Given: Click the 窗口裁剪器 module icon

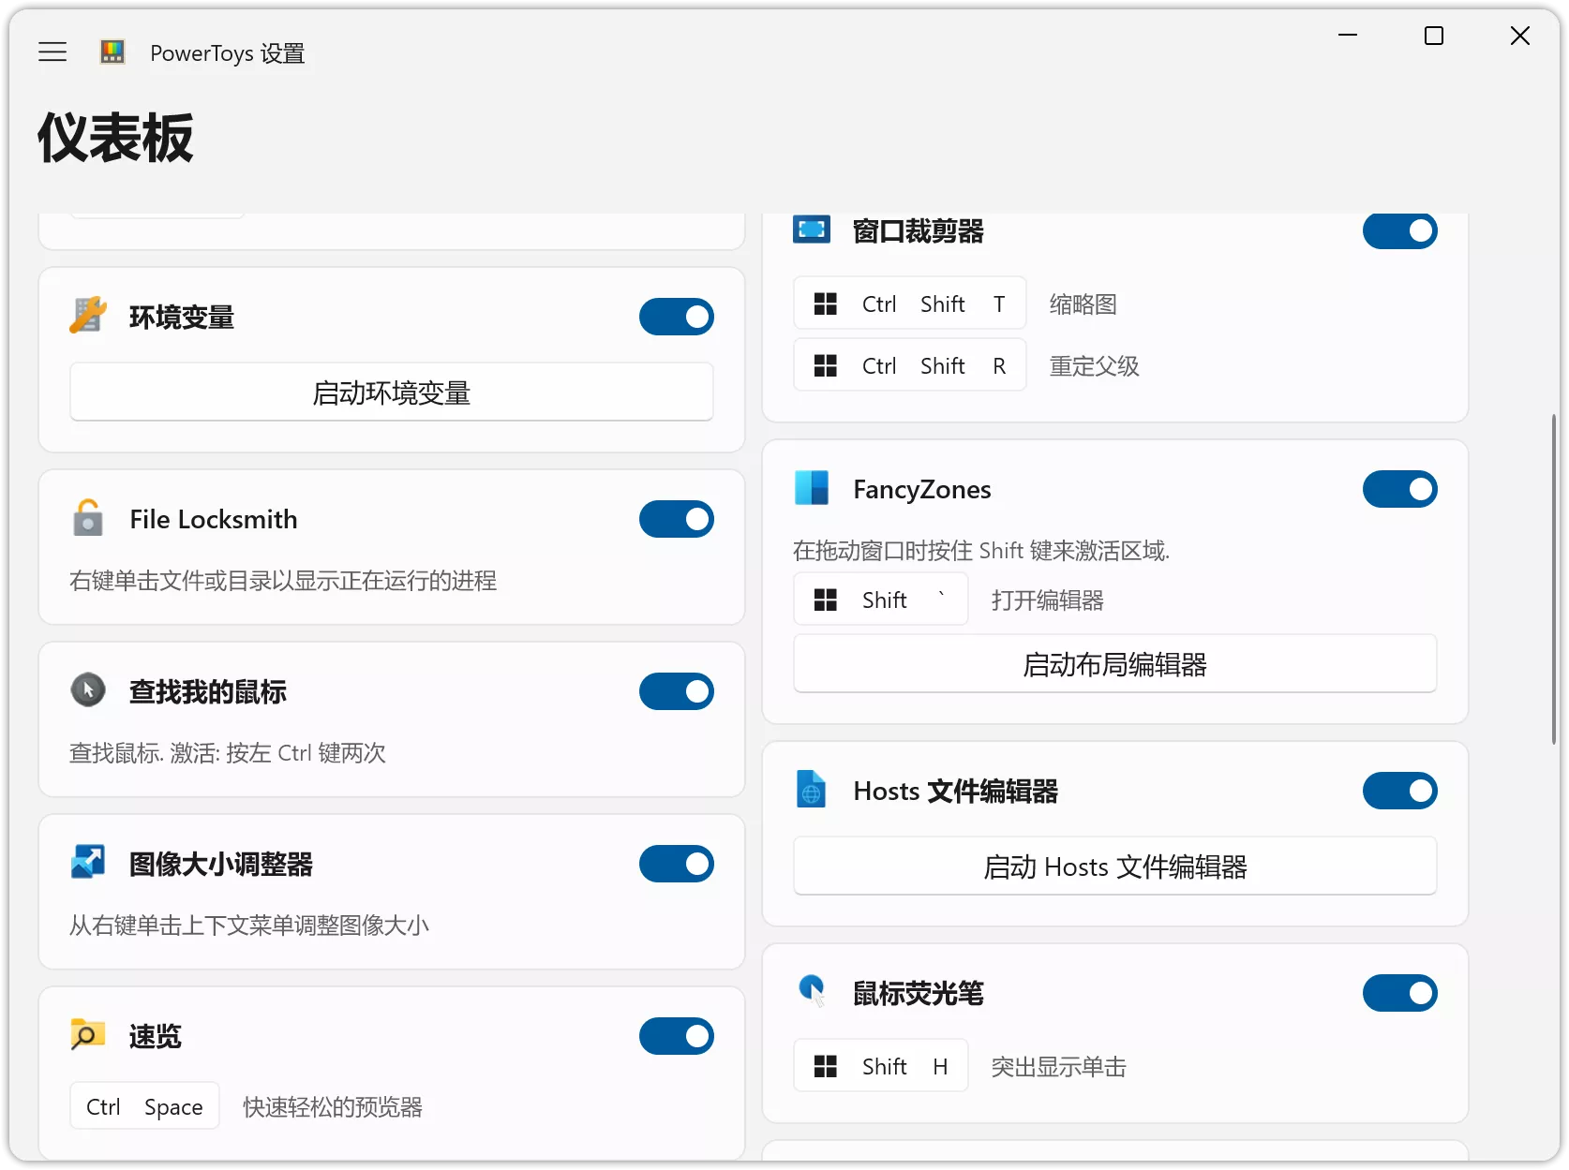Looking at the screenshot, I should coord(812,229).
